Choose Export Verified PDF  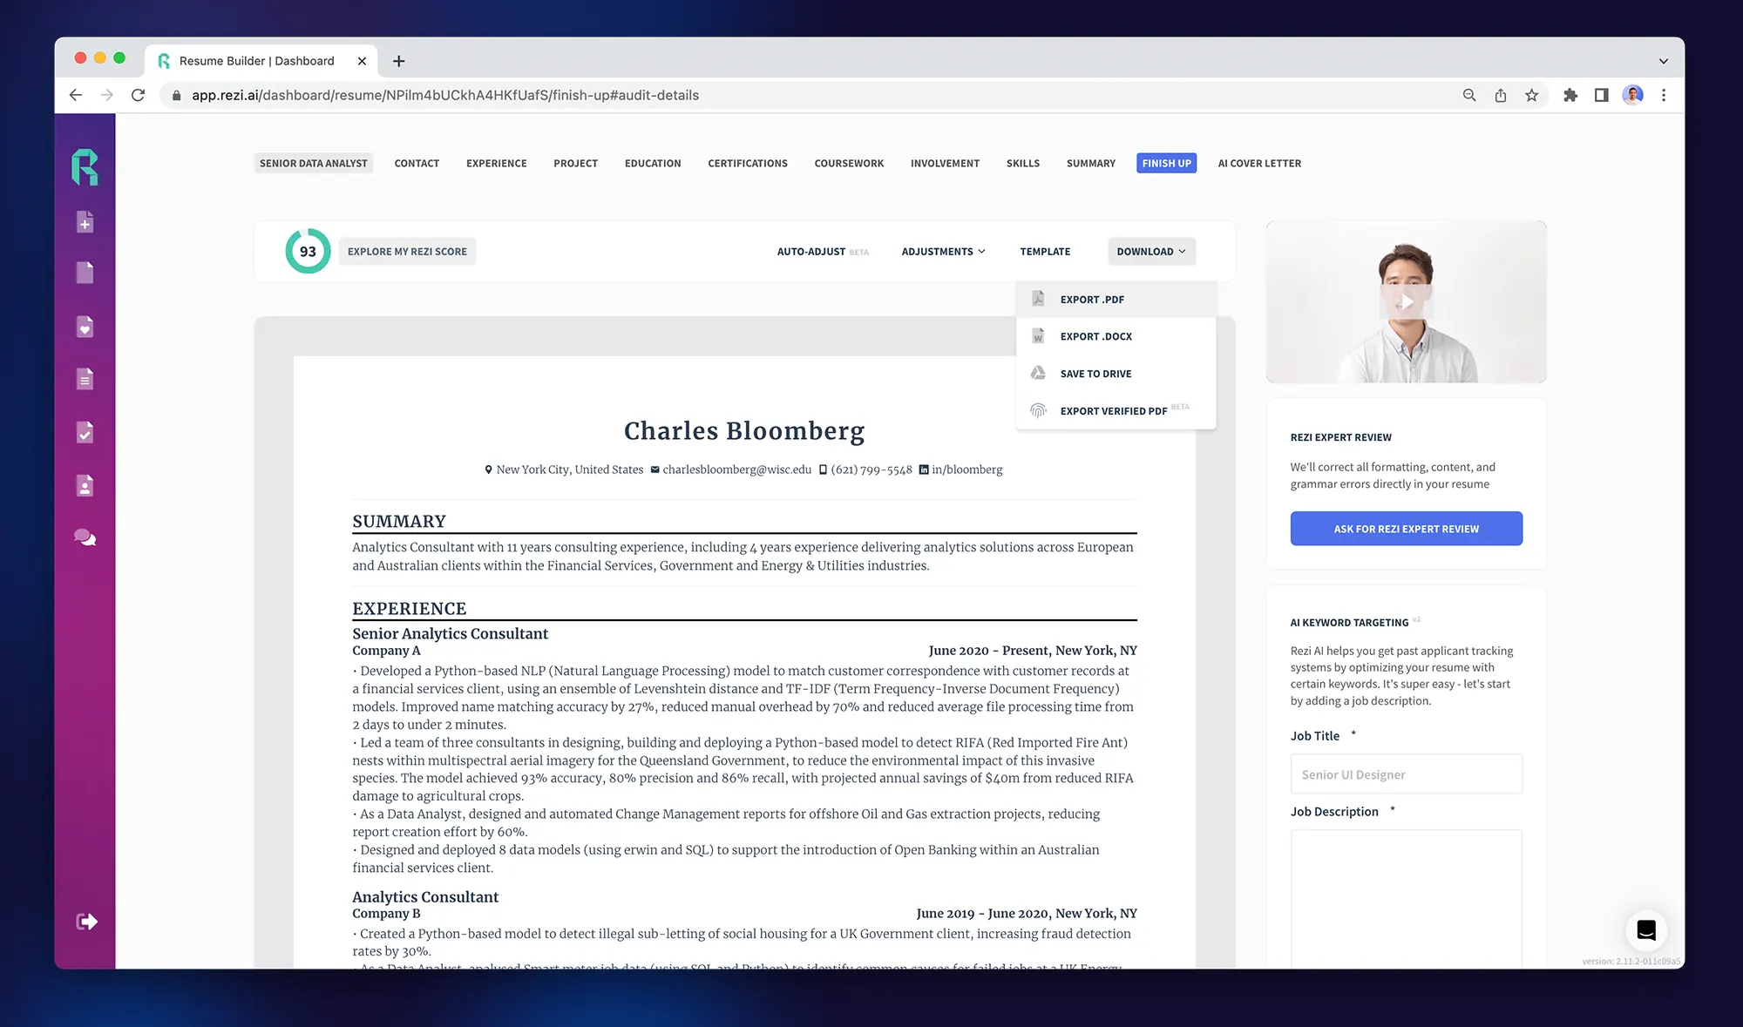pos(1116,410)
